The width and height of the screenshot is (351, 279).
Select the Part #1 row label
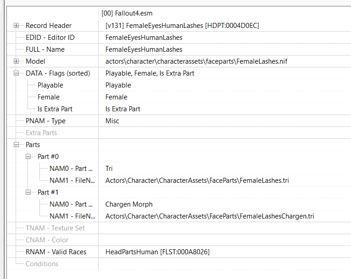[48, 192]
